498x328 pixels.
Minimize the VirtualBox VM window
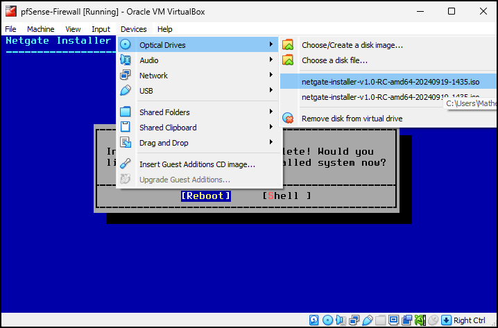420,11
